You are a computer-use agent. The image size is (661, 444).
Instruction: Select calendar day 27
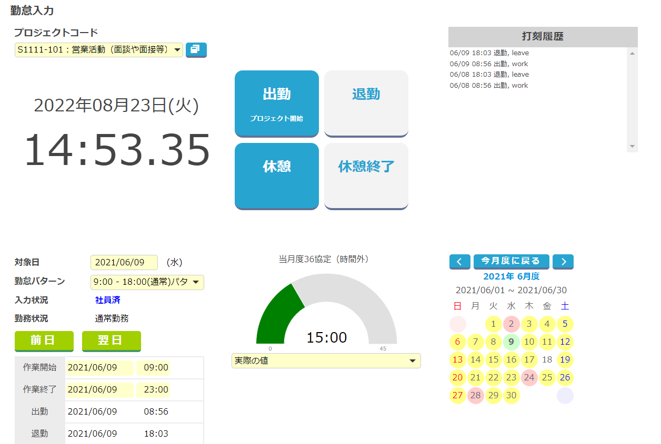pos(458,396)
